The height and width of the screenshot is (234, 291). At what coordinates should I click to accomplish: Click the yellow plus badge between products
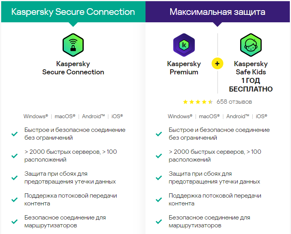tap(217, 63)
